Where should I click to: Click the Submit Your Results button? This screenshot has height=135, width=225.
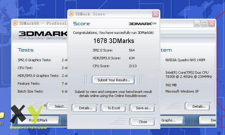point(113,80)
